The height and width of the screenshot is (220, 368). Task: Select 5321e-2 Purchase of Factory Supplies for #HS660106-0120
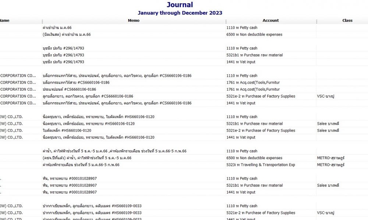tap(261, 131)
